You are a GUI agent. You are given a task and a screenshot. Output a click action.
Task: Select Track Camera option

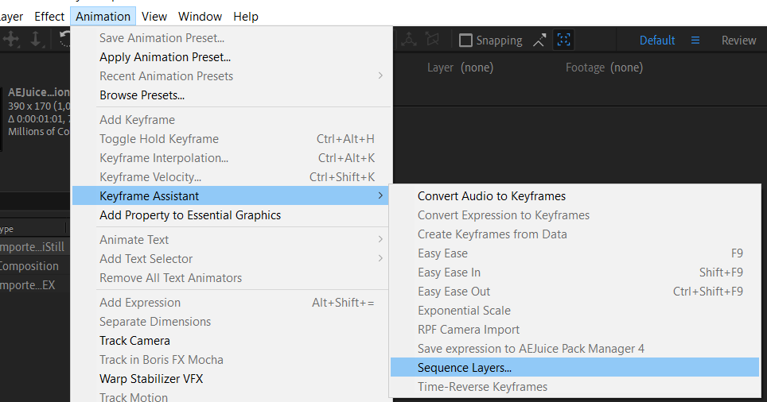pos(134,341)
